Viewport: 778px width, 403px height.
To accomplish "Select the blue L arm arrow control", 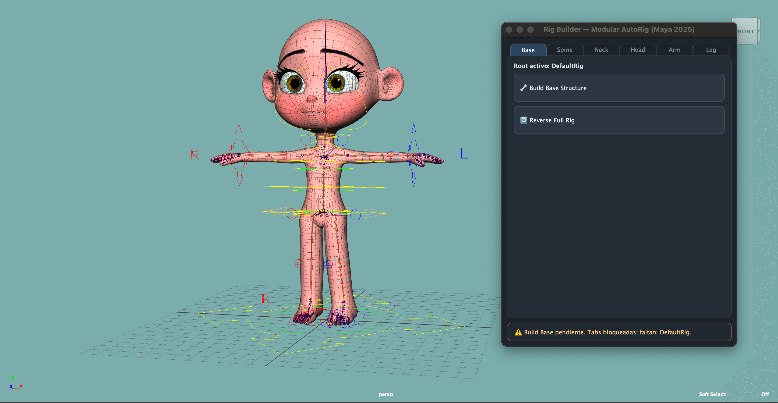I will [413, 155].
